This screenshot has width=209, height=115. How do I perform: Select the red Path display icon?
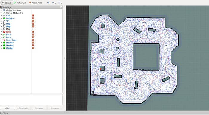[4, 32]
